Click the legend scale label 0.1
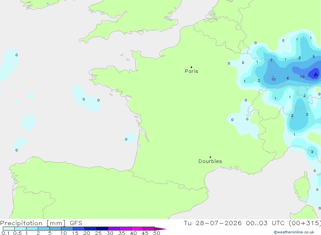This screenshot has width=321, height=235. (x=5, y=233)
